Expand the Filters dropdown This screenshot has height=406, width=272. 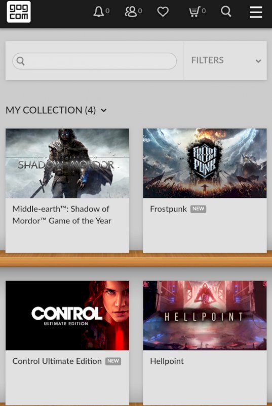click(x=225, y=60)
